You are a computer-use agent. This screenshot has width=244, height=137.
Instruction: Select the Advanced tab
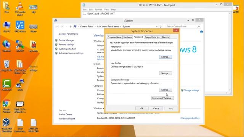pyautogui.click(x=138, y=37)
